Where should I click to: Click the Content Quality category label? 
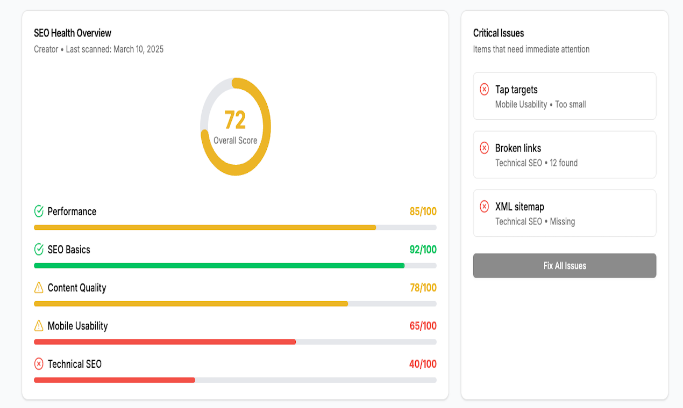[x=77, y=288]
